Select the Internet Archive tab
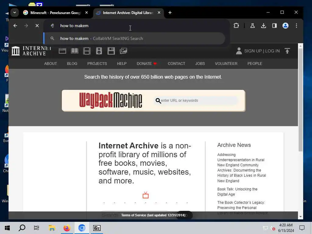Image resolution: width=312 pixels, height=234 pixels. tap(128, 13)
